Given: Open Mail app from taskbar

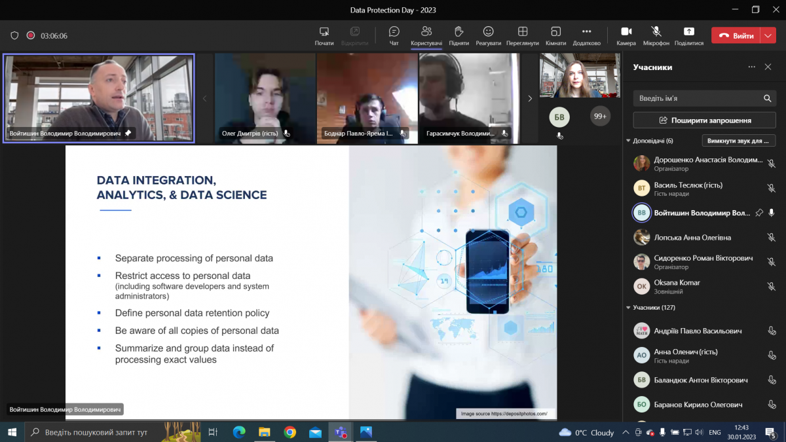Looking at the screenshot, I should click(x=315, y=432).
